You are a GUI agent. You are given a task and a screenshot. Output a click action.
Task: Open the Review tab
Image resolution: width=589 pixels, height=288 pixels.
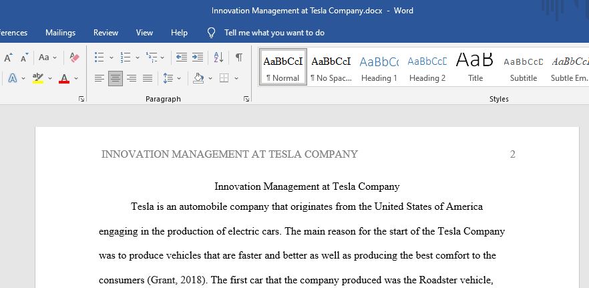pos(106,33)
